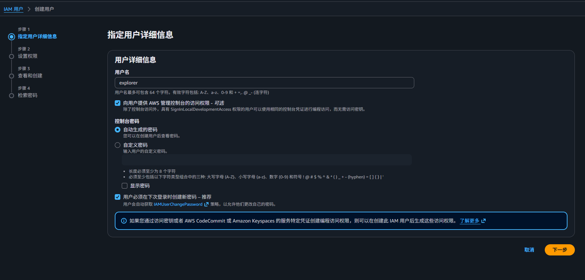Viewport: 585px width, 280px height.
Task: Open the IAMUserChangePassword policy link
Action: pos(178,204)
